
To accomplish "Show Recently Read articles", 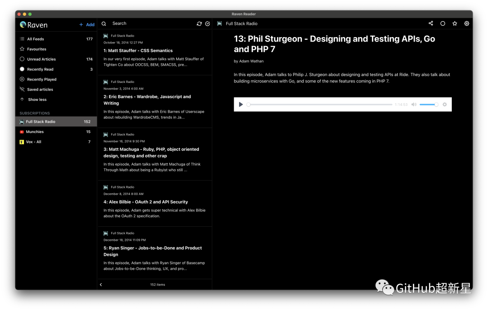I will 56,69.
